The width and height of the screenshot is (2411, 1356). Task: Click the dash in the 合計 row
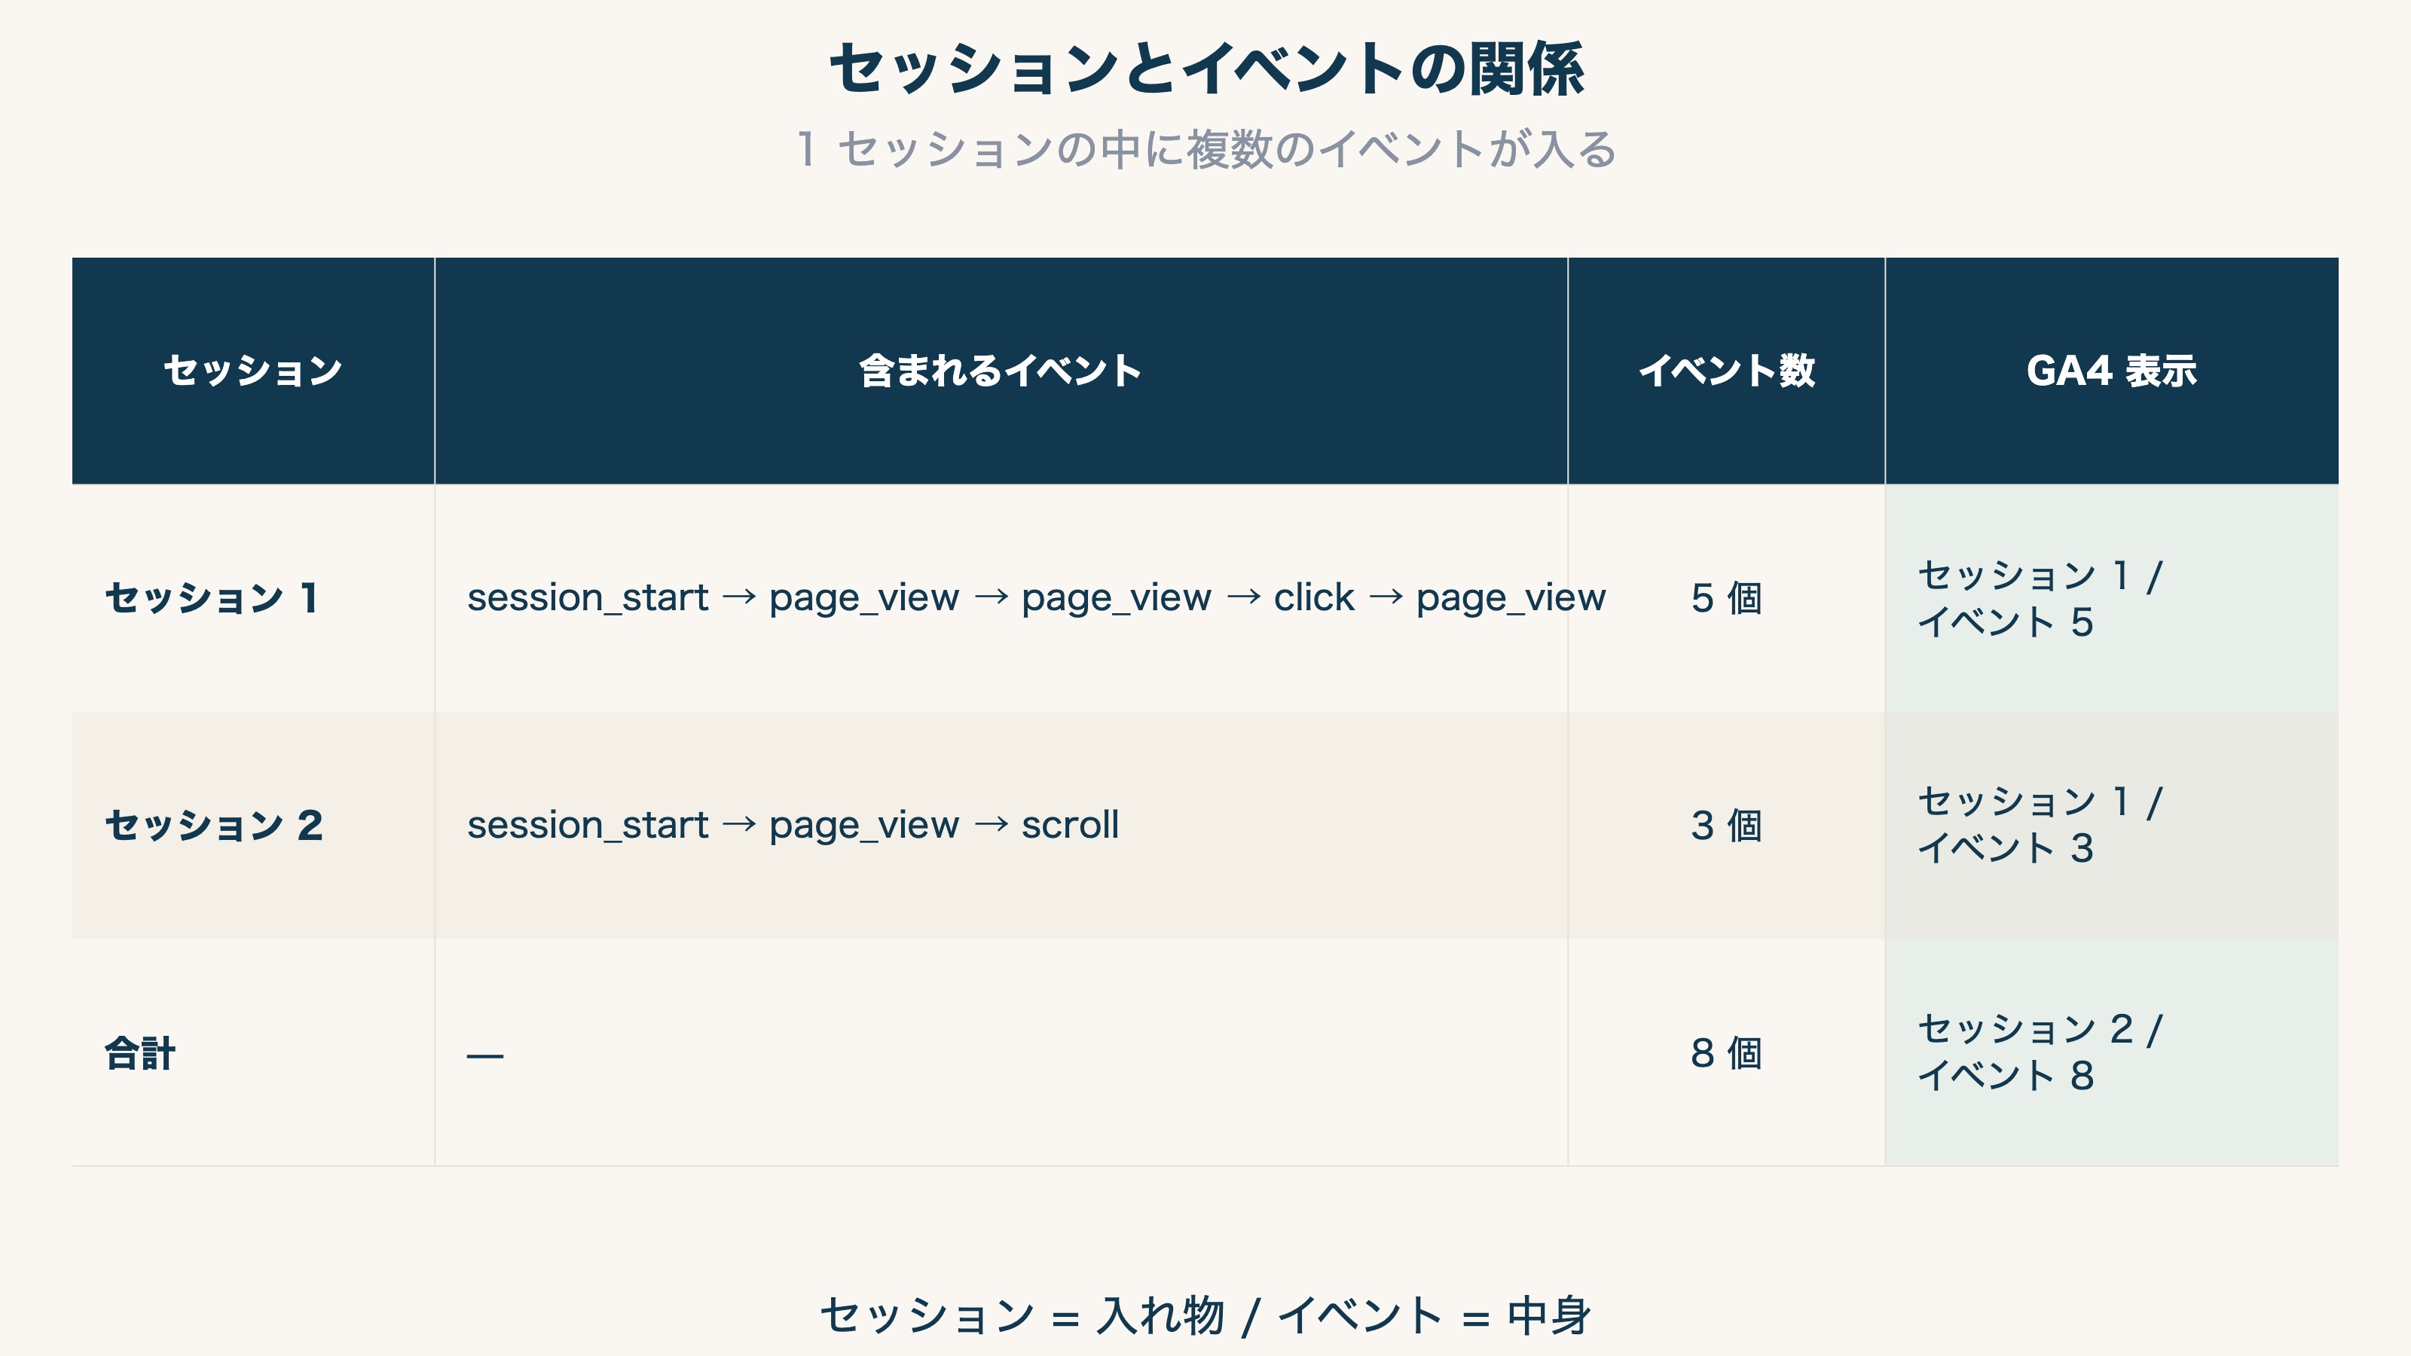point(484,1055)
